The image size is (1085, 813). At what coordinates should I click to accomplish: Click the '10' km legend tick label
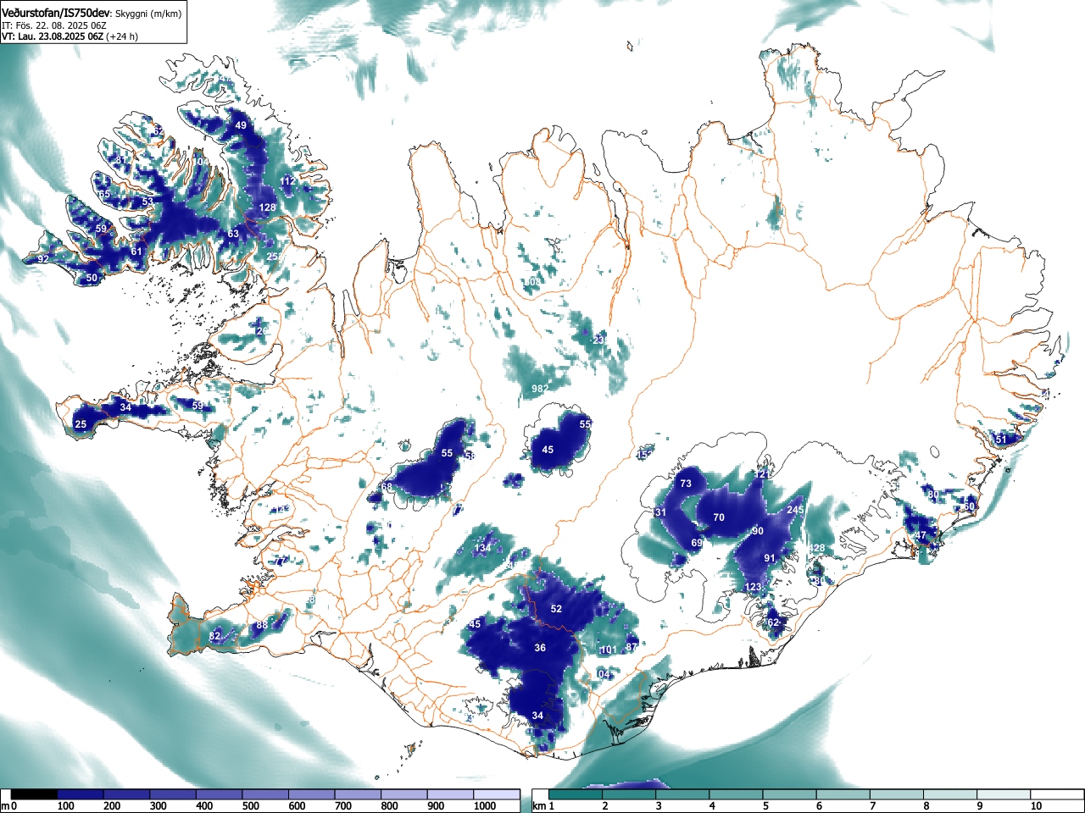(1035, 806)
